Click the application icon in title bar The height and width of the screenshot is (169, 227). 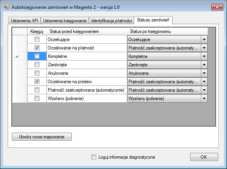[x=7, y=7]
